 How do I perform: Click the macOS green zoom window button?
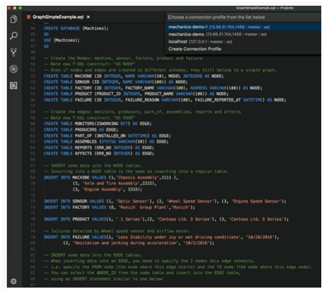[20, 8]
